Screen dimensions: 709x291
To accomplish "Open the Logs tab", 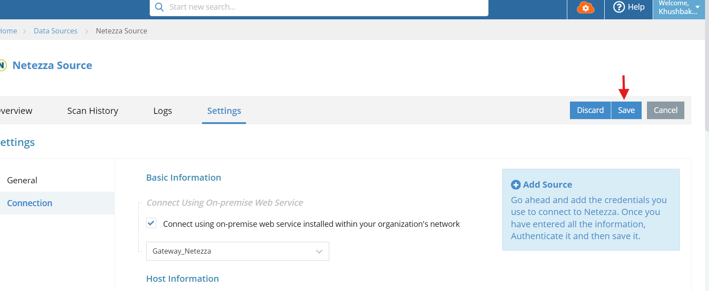I will pos(163,111).
